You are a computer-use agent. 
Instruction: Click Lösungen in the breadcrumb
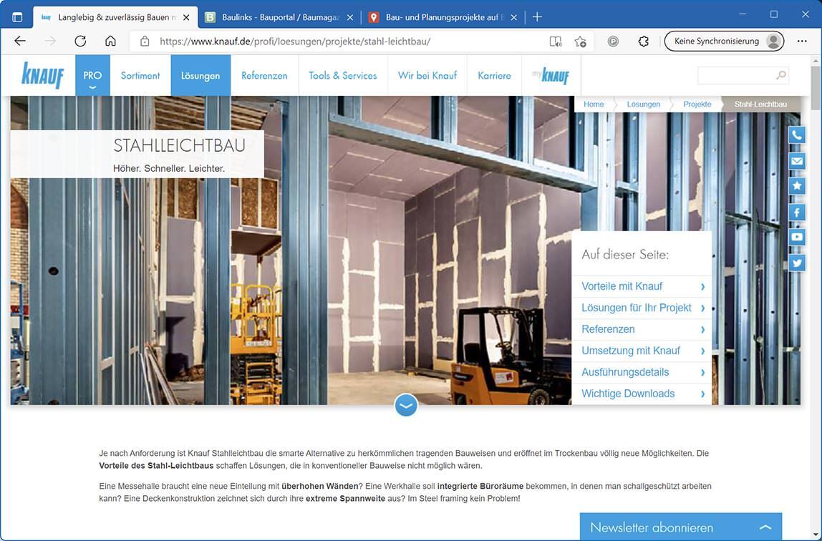[643, 104]
